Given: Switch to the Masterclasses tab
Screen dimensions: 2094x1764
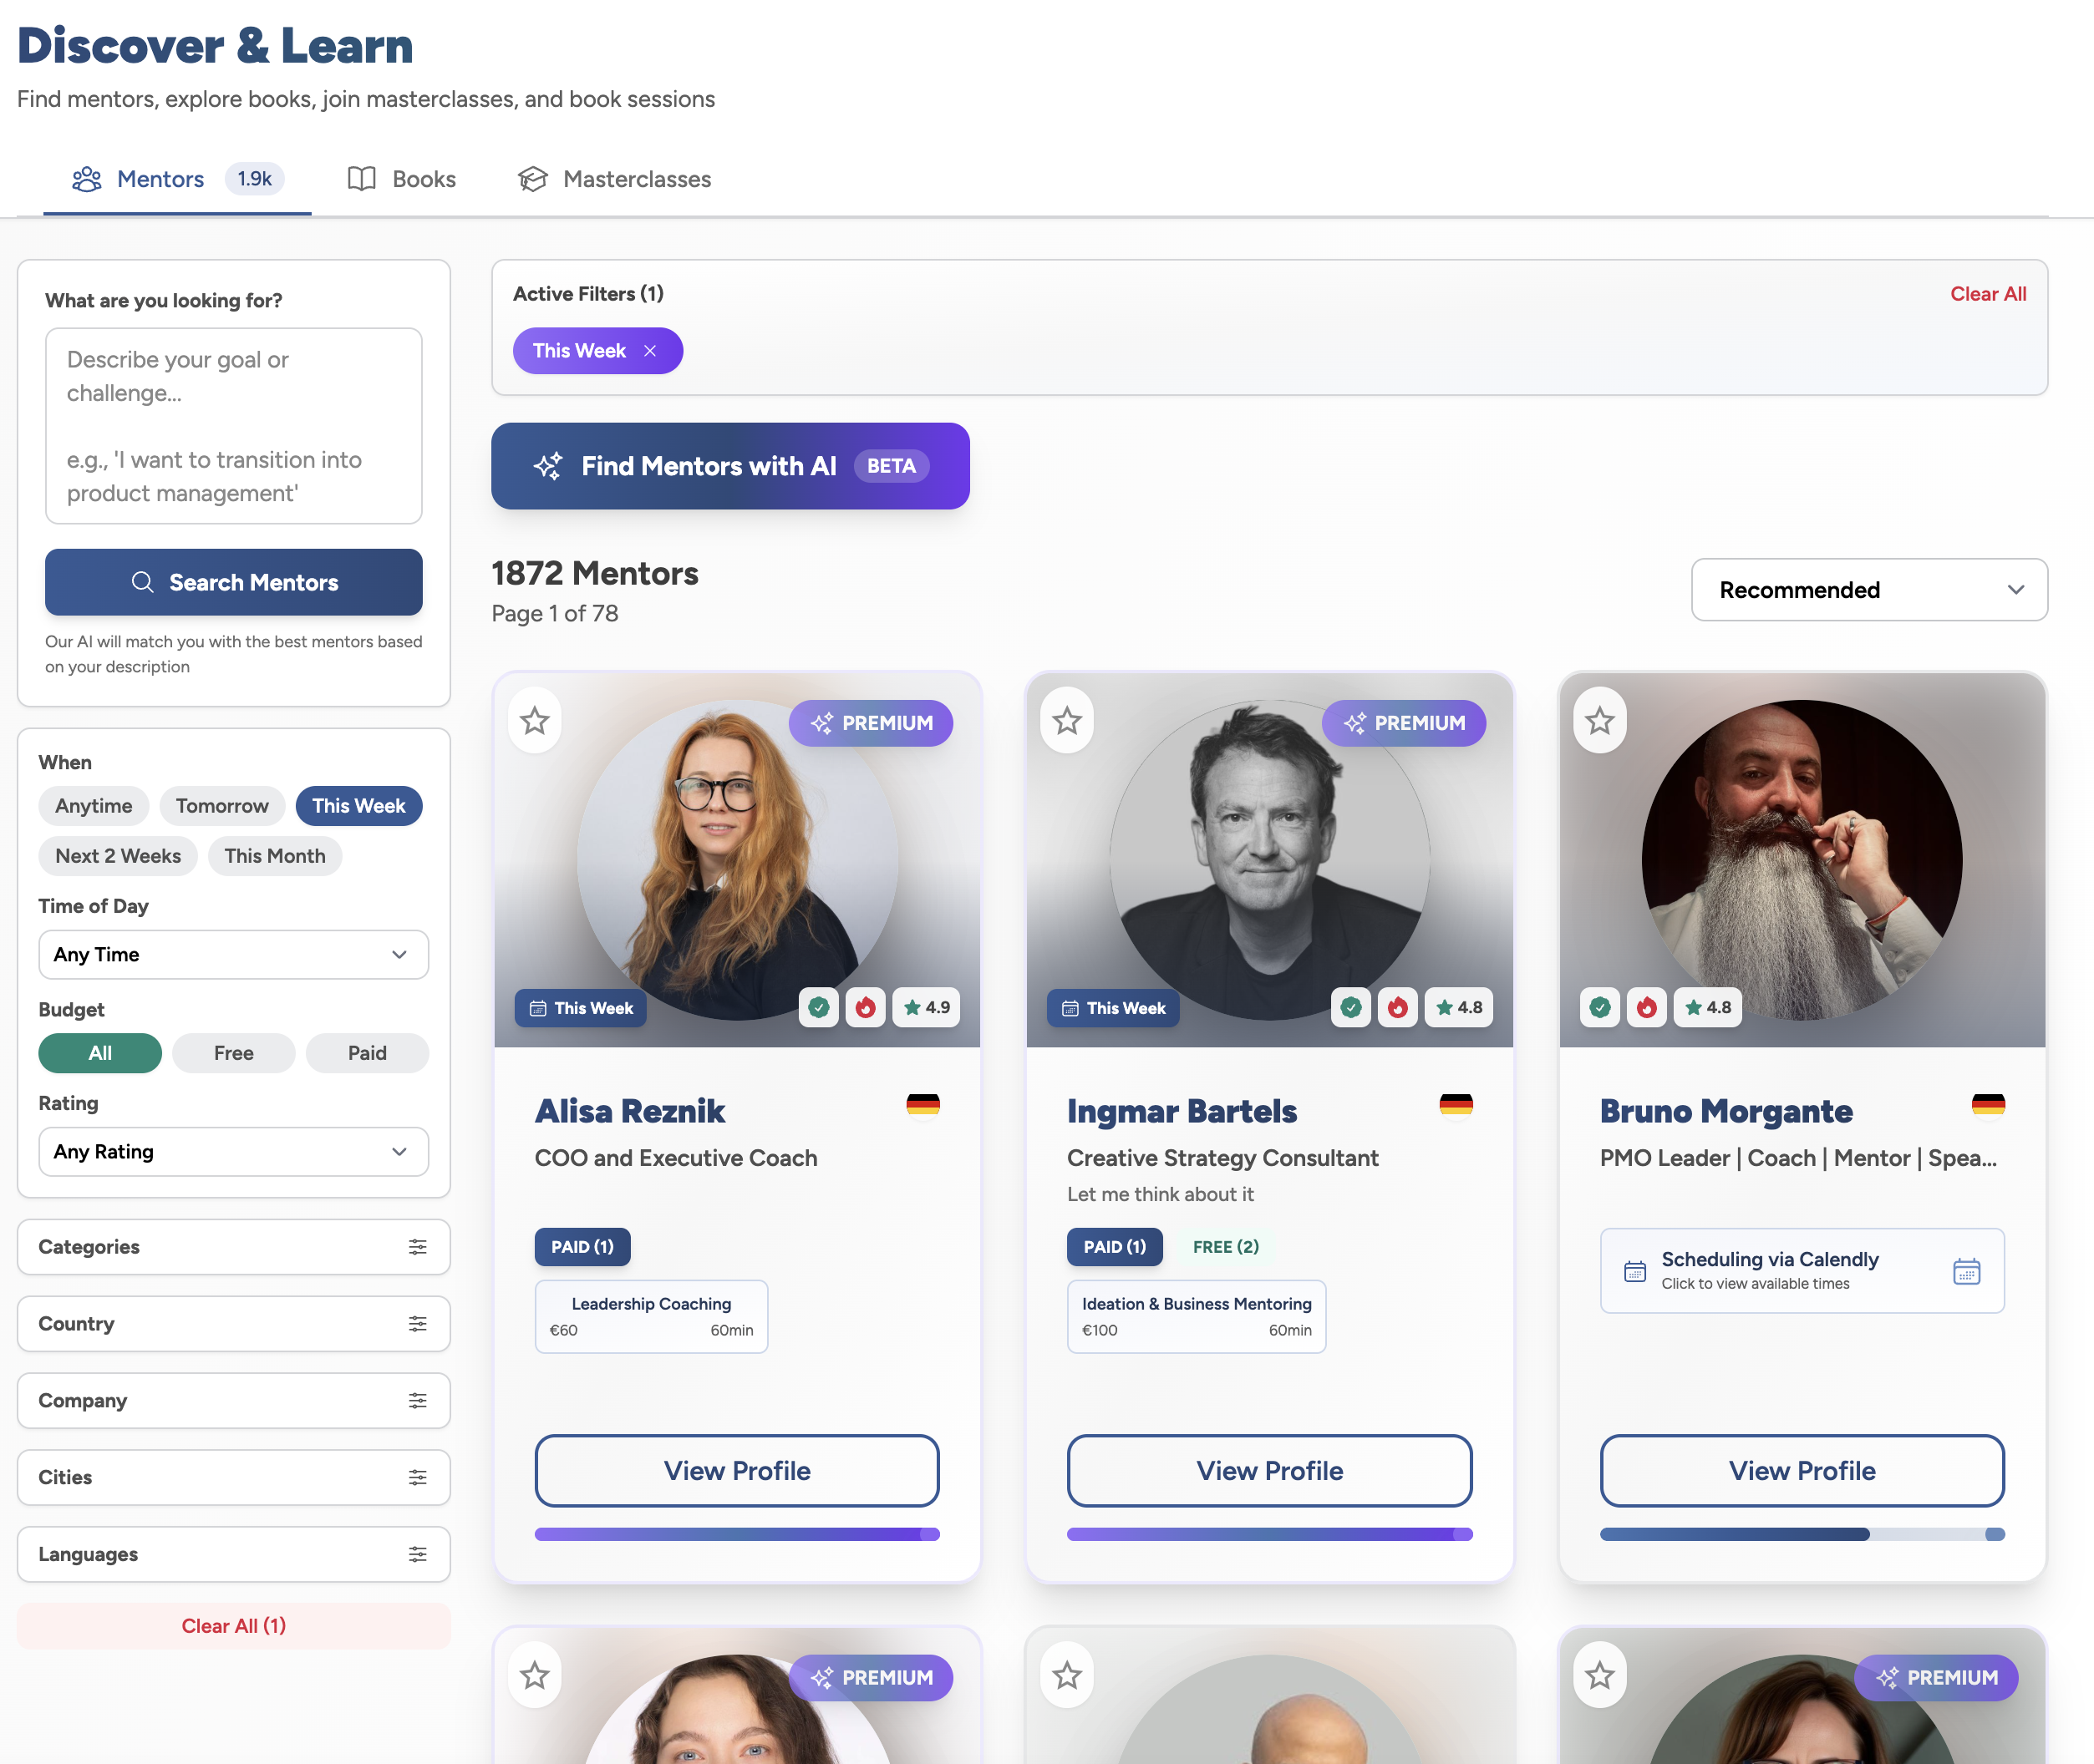Looking at the screenshot, I should [x=615, y=179].
